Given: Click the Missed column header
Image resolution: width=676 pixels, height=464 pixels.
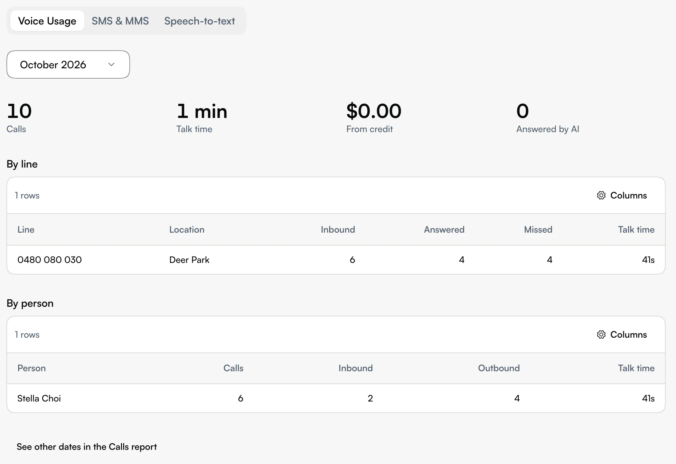Looking at the screenshot, I should (x=538, y=229).
